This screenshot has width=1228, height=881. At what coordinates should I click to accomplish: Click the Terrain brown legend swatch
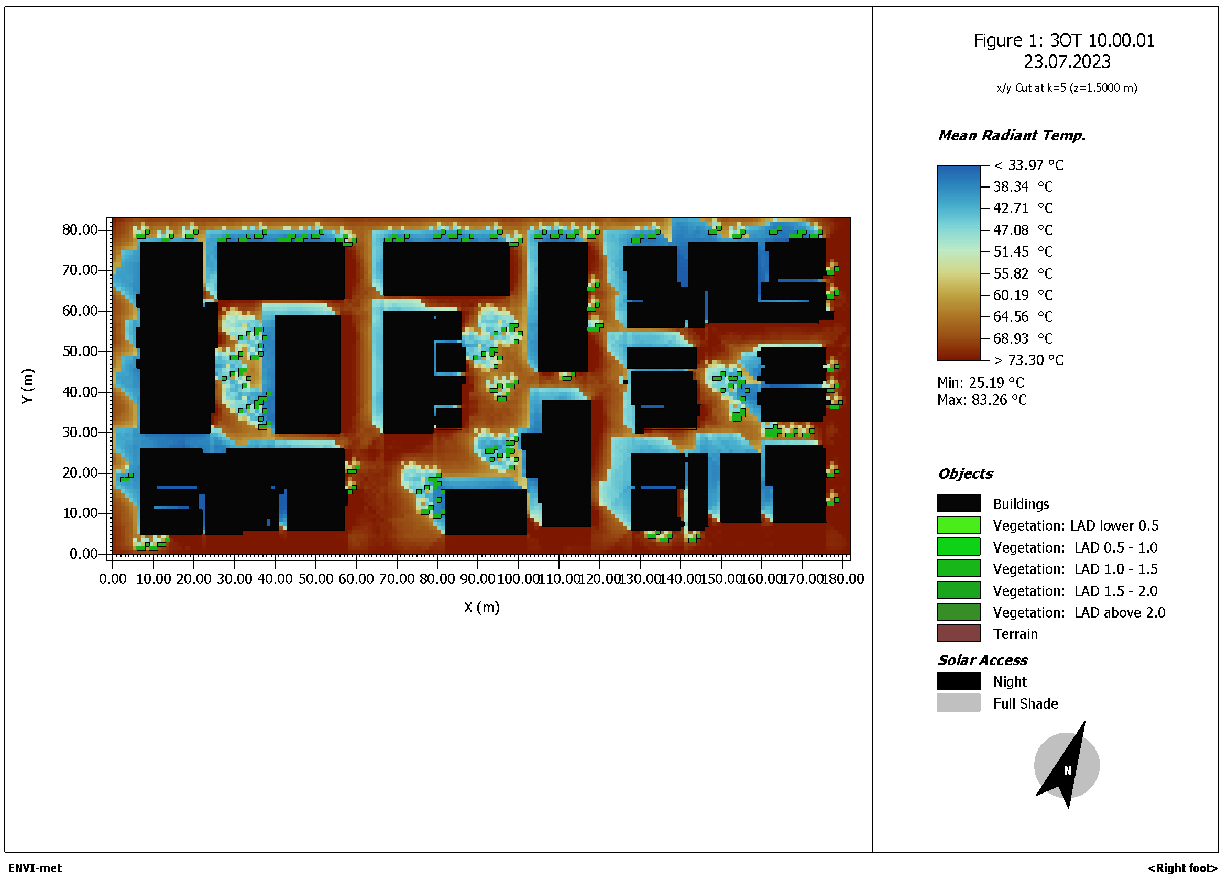(x=958, y=633)
